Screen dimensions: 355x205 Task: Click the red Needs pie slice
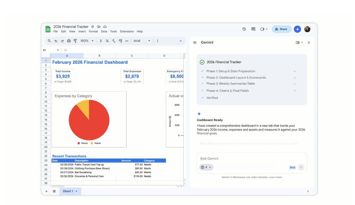(x=90, y=124)
